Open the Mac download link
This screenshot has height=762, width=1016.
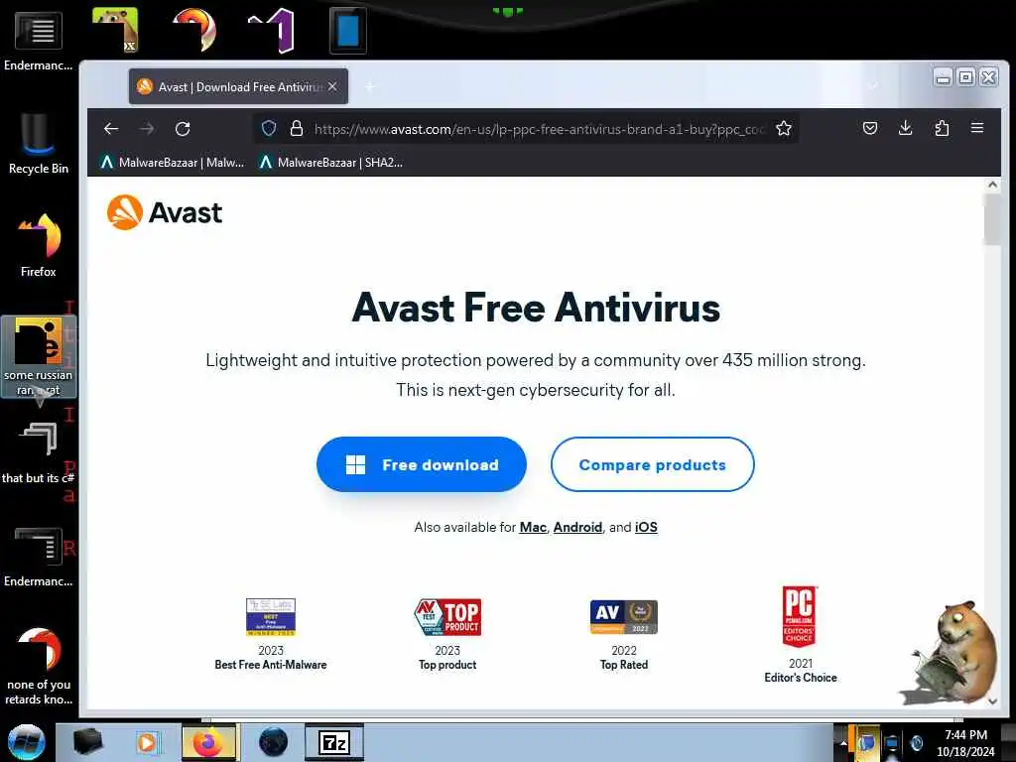click(533, 528)
